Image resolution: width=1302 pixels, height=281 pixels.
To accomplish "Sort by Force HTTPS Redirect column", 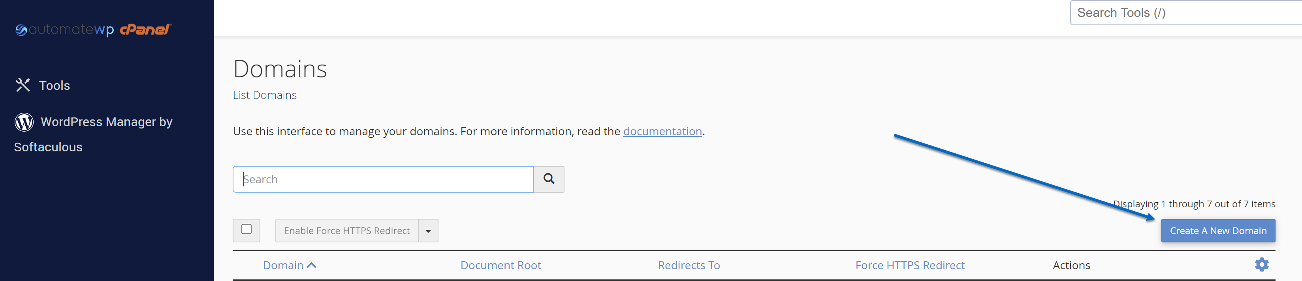I will point(910,265).
